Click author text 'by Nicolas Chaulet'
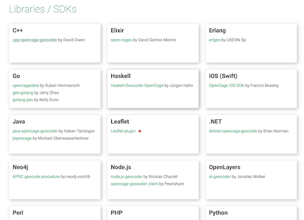 pyautogui.click(x=161, y=177)
